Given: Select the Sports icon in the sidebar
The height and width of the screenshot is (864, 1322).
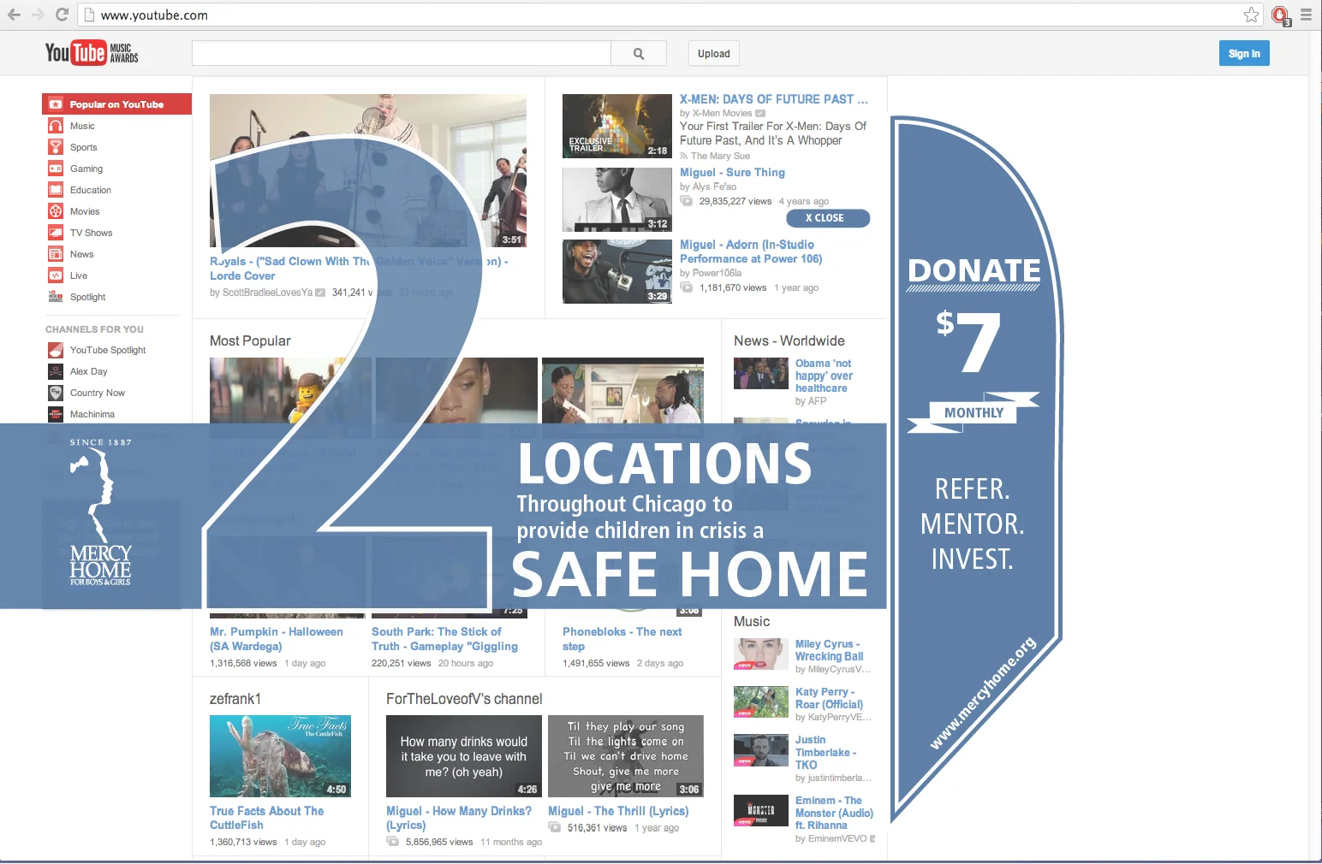Looking at the screenshot, I should click(56, 147).
